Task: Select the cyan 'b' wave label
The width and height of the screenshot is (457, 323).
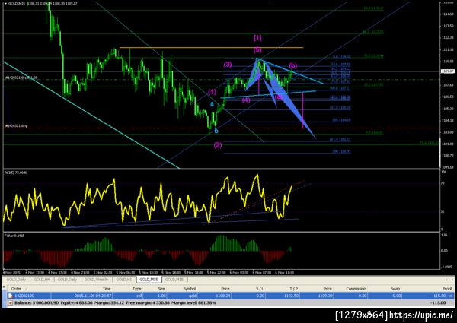Action: coord(216,131)
